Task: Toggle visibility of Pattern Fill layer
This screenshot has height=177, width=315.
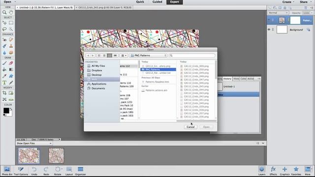Action: click(x=269, y=20)
